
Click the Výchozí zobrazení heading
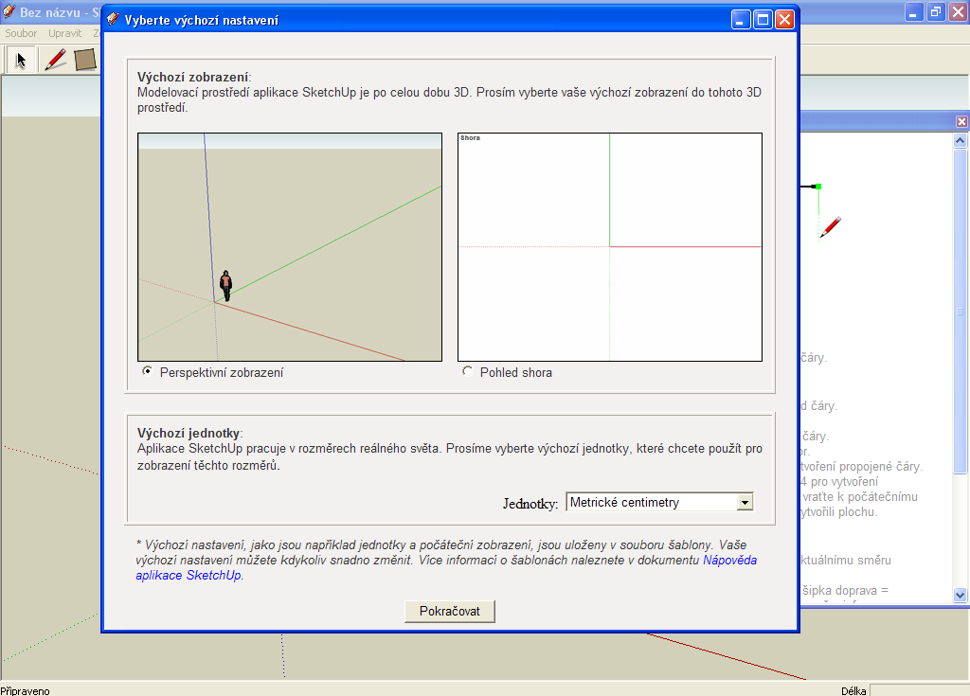point(193,78)
